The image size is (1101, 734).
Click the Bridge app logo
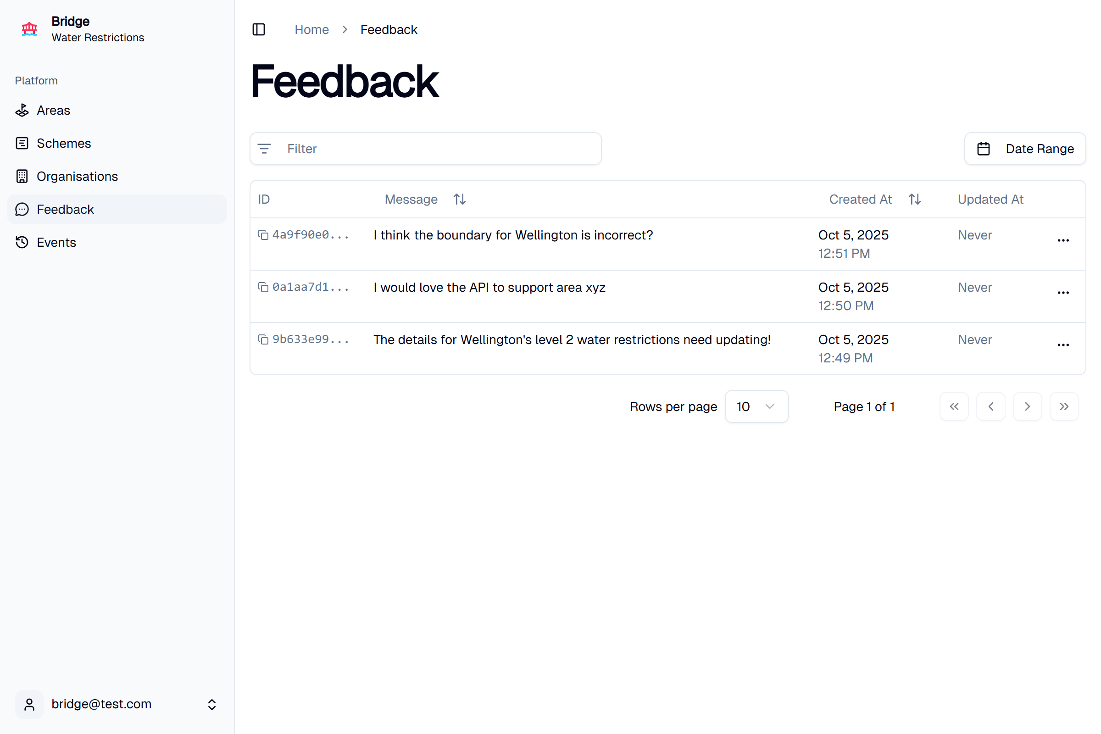coord(29,29)
